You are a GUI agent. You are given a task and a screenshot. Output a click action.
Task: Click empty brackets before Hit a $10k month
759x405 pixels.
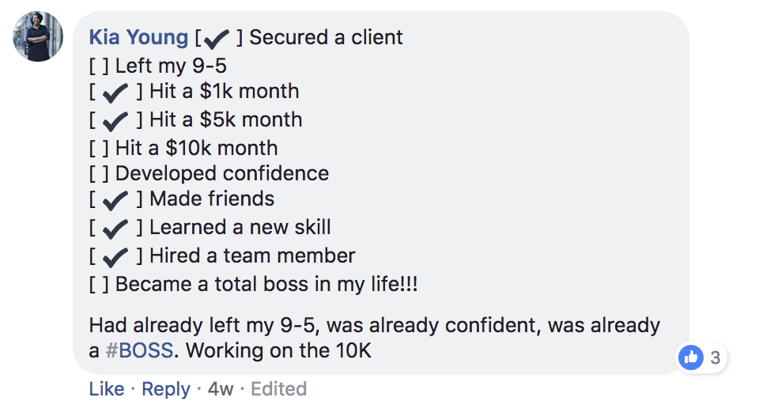click(99, 148)
